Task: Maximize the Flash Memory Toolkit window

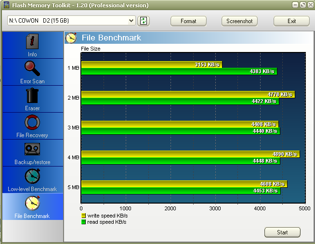Action: click(303, 5)
